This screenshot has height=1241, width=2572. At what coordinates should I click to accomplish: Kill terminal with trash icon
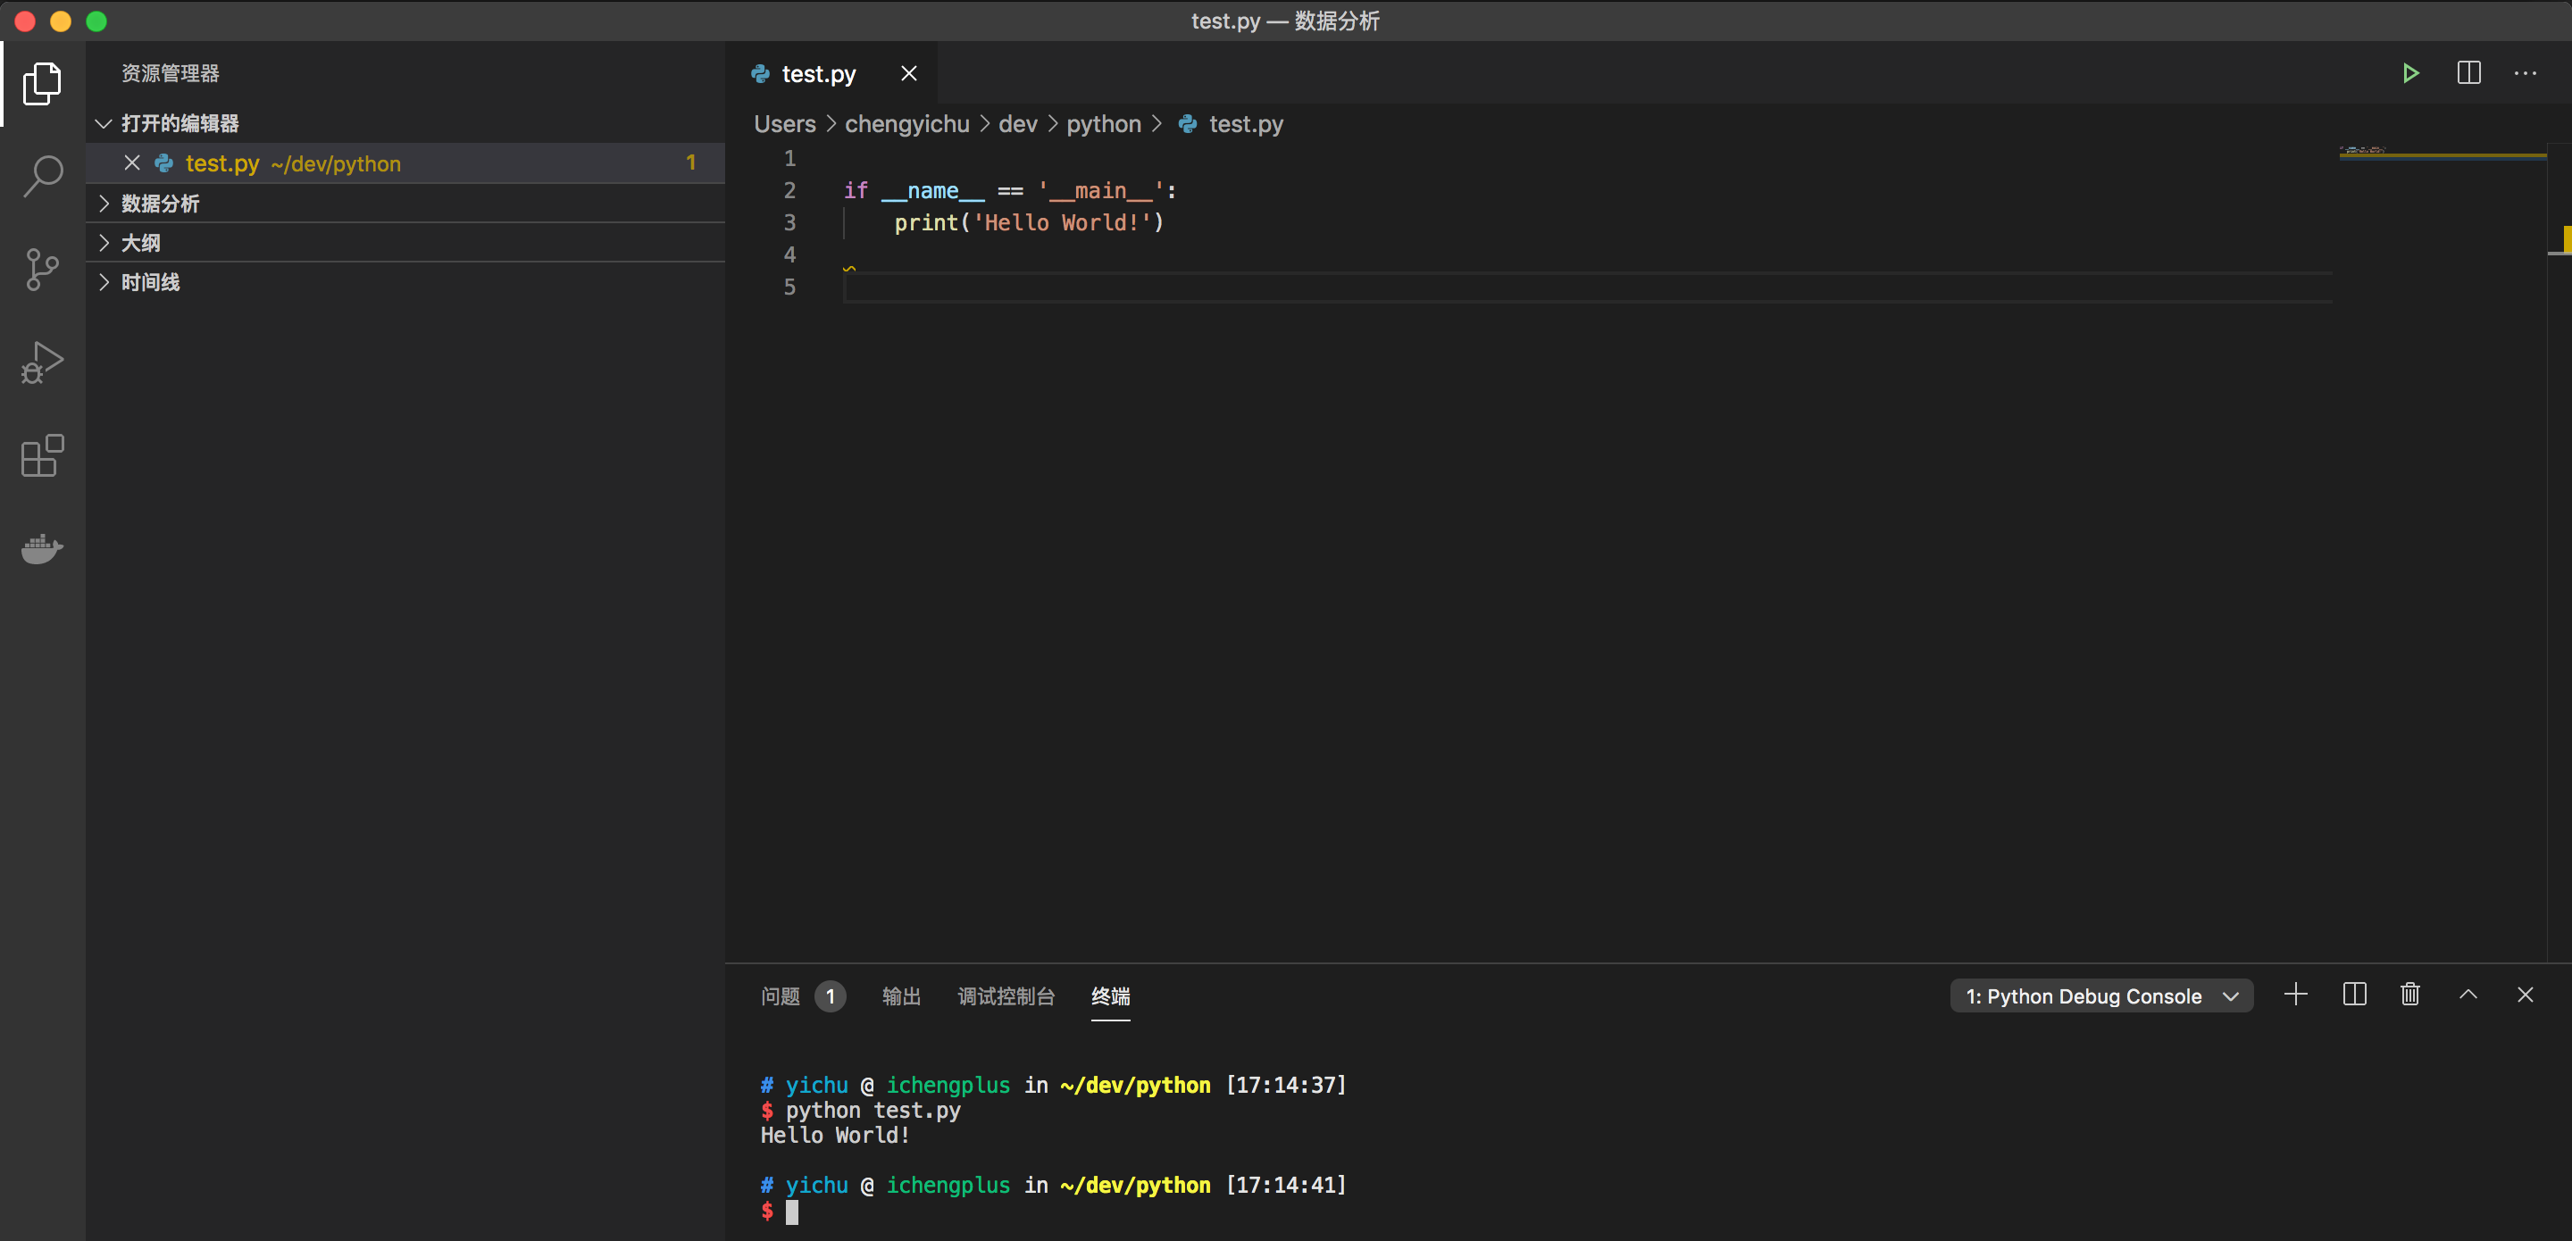pyautogui.click(x=2410, y=995)
